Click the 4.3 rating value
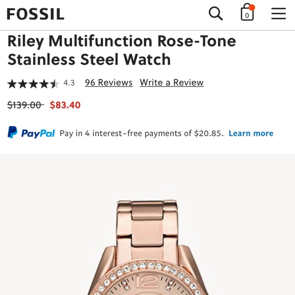Viewport: 295px width, 295px height. (x=69, y=83)
